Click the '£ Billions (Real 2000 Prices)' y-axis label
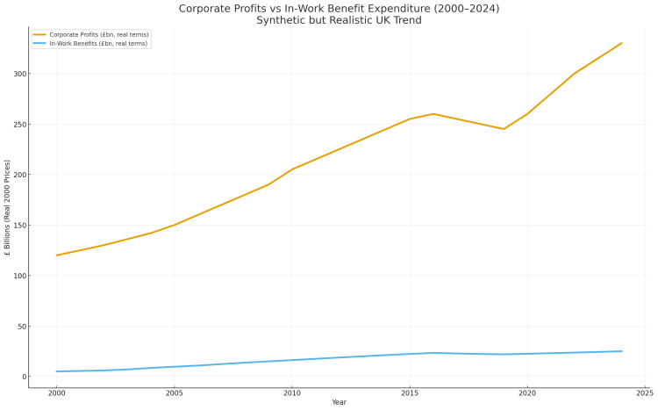This screenshot has height=410, width=658. point(8,207)
